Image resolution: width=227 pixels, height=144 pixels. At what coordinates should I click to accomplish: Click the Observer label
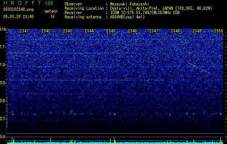pos(73,4)
